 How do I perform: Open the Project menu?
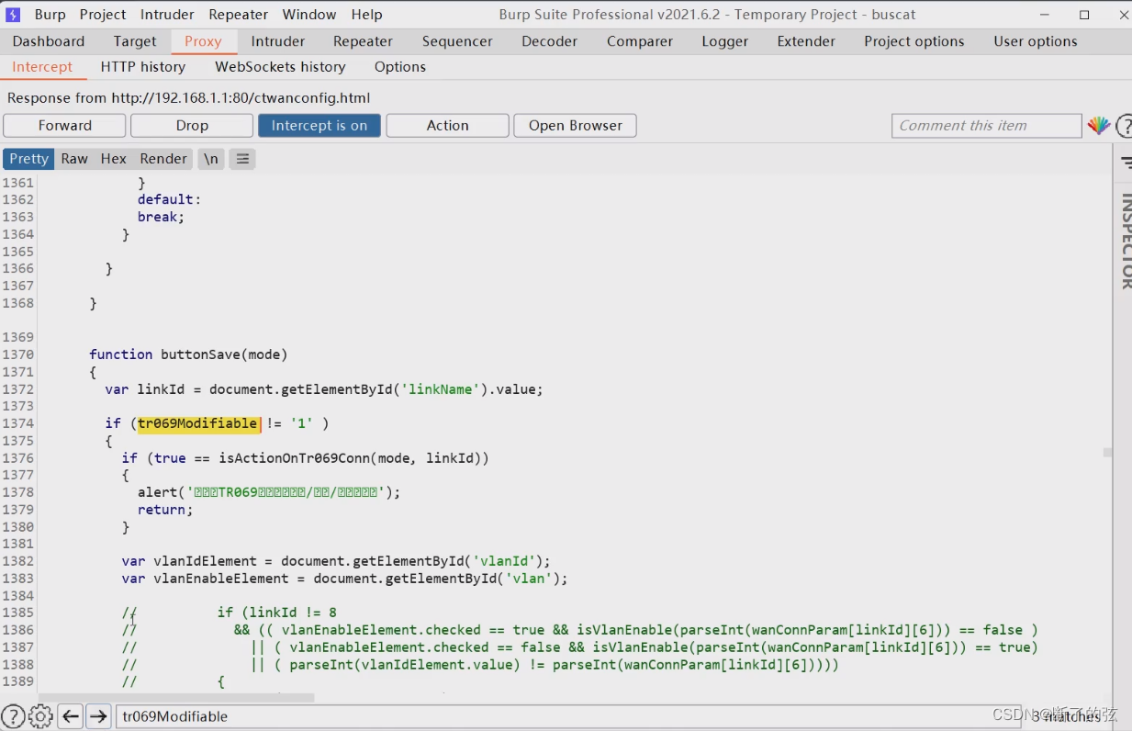click(x=103, y=15)
